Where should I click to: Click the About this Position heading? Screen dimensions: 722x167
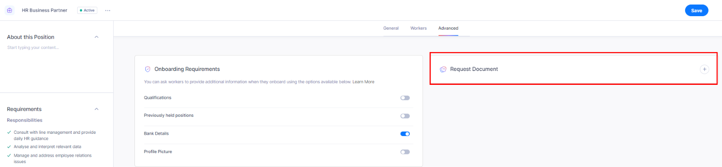[31, 37]
